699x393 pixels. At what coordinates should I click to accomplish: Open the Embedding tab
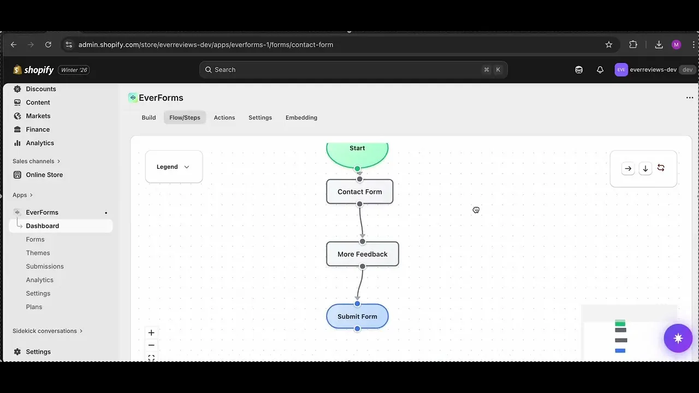click(x=301, y=117)
